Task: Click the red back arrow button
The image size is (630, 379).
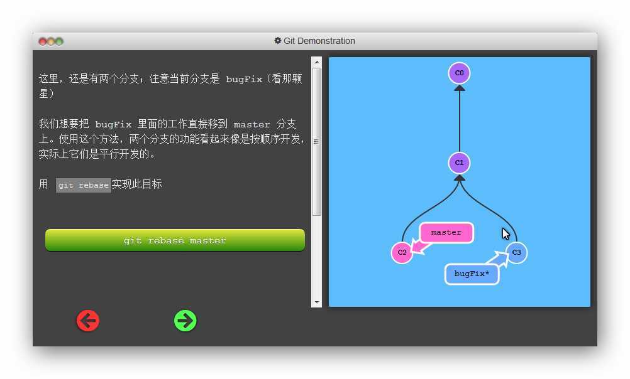Action: 88,321
